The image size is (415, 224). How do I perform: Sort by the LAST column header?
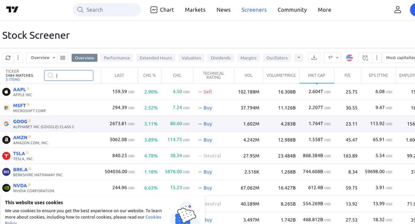[x=119, y=75]
